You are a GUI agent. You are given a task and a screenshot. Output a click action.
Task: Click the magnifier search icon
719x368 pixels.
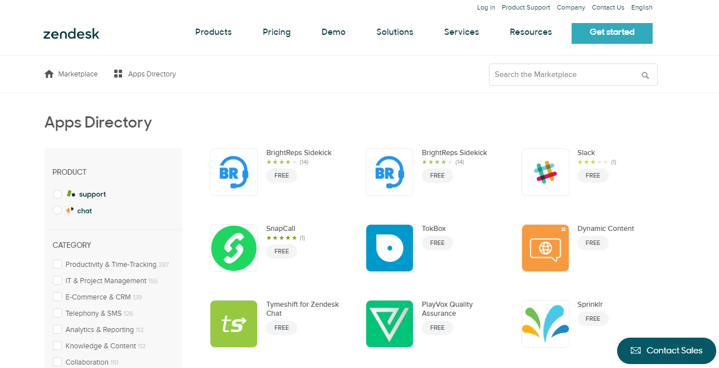tap(645, 75)
